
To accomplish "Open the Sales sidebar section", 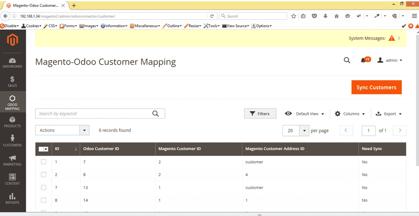I will tap(12, 81).
